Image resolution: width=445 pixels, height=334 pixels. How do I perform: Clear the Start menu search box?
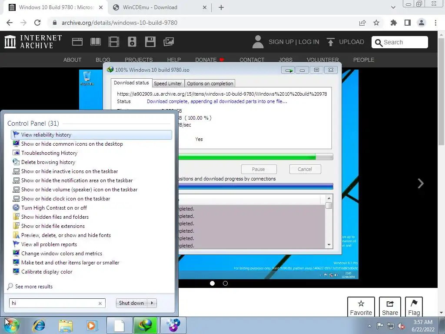(100, 303)
